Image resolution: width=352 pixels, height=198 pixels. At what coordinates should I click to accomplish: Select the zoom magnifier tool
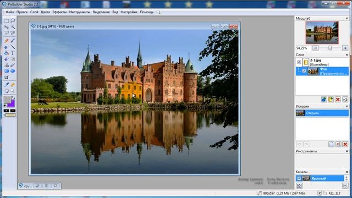(x=13, y=91)
